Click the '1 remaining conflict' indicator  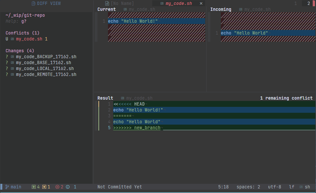pyautogui.click(x=286, y=98)
